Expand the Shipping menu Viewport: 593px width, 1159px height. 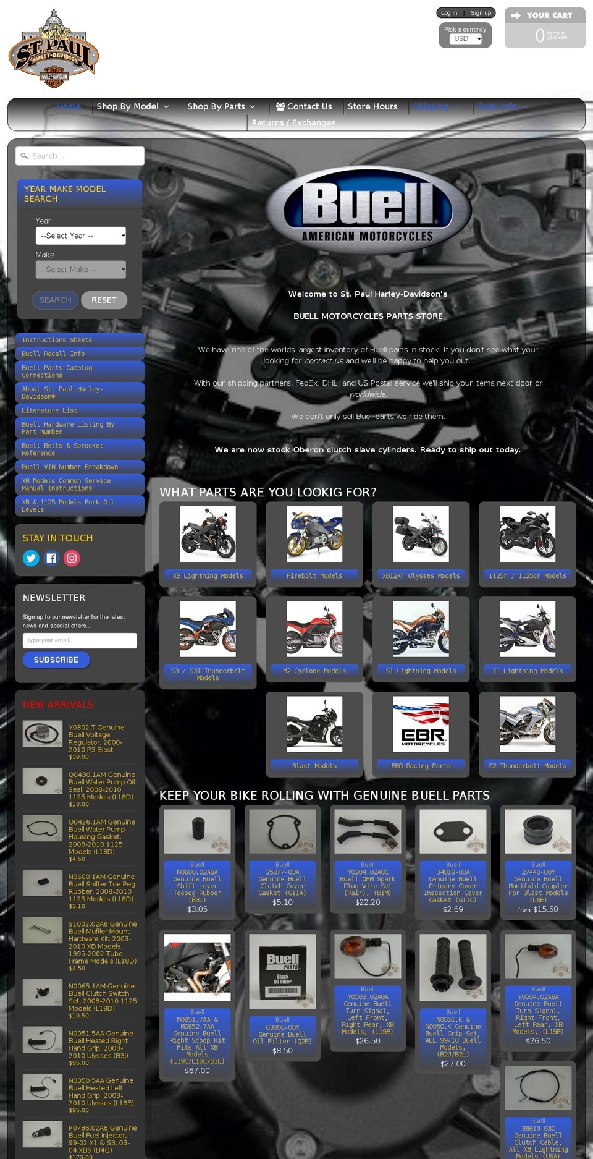[436, 106]
